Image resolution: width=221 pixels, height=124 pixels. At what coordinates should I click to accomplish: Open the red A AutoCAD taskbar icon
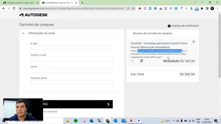(131, 121)
